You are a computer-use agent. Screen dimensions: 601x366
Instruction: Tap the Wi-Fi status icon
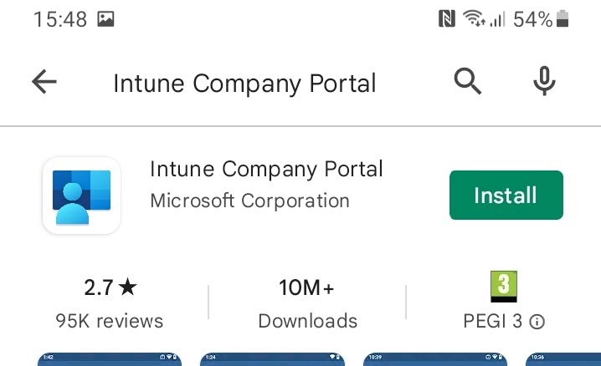click(474, 18)
